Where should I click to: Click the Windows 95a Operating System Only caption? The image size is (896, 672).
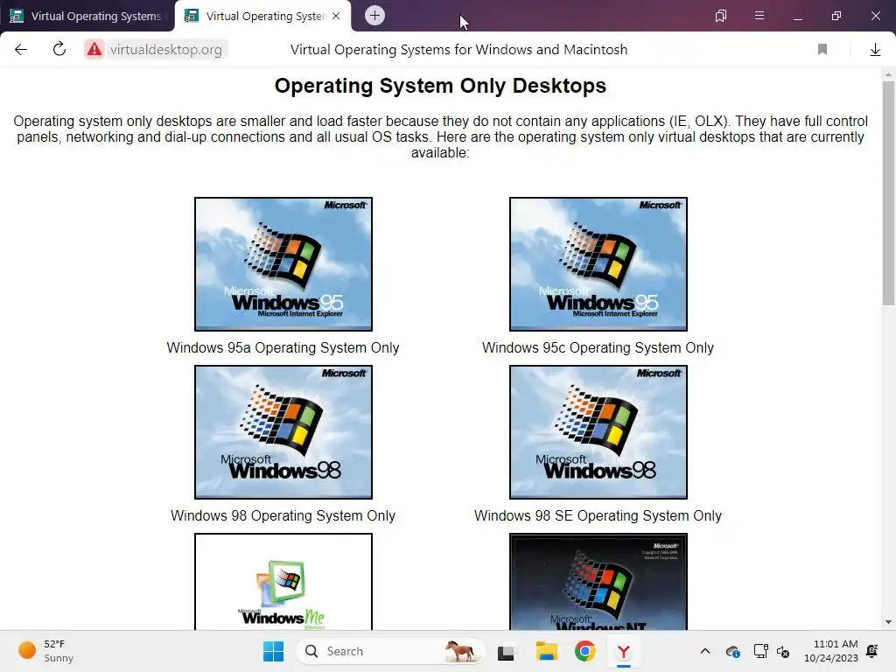283,347
